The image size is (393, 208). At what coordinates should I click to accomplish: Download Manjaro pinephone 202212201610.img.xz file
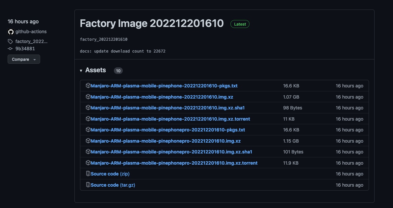pos(162,97)
